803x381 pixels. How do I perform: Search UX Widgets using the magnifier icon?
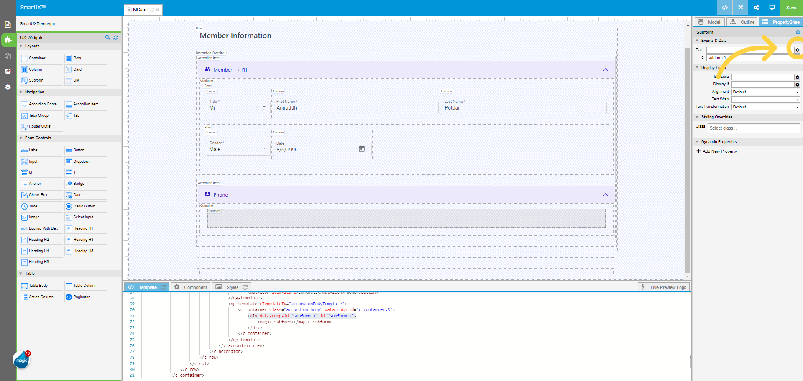[x=107, y=37]
